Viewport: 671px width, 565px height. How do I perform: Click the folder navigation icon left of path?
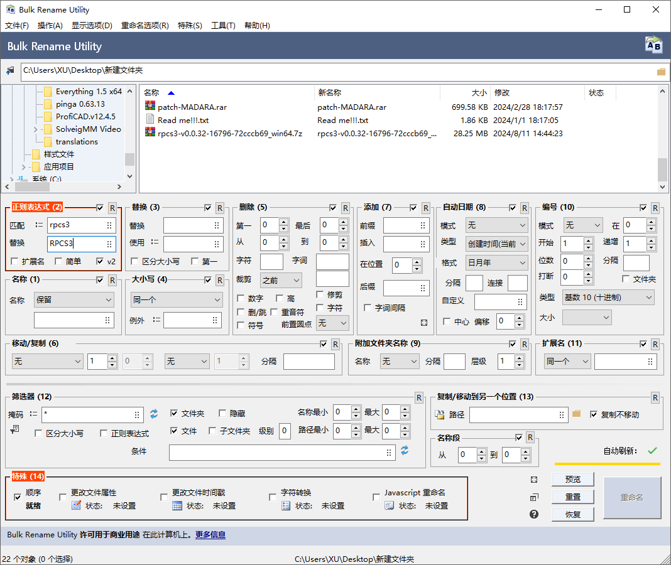[10, 71]
